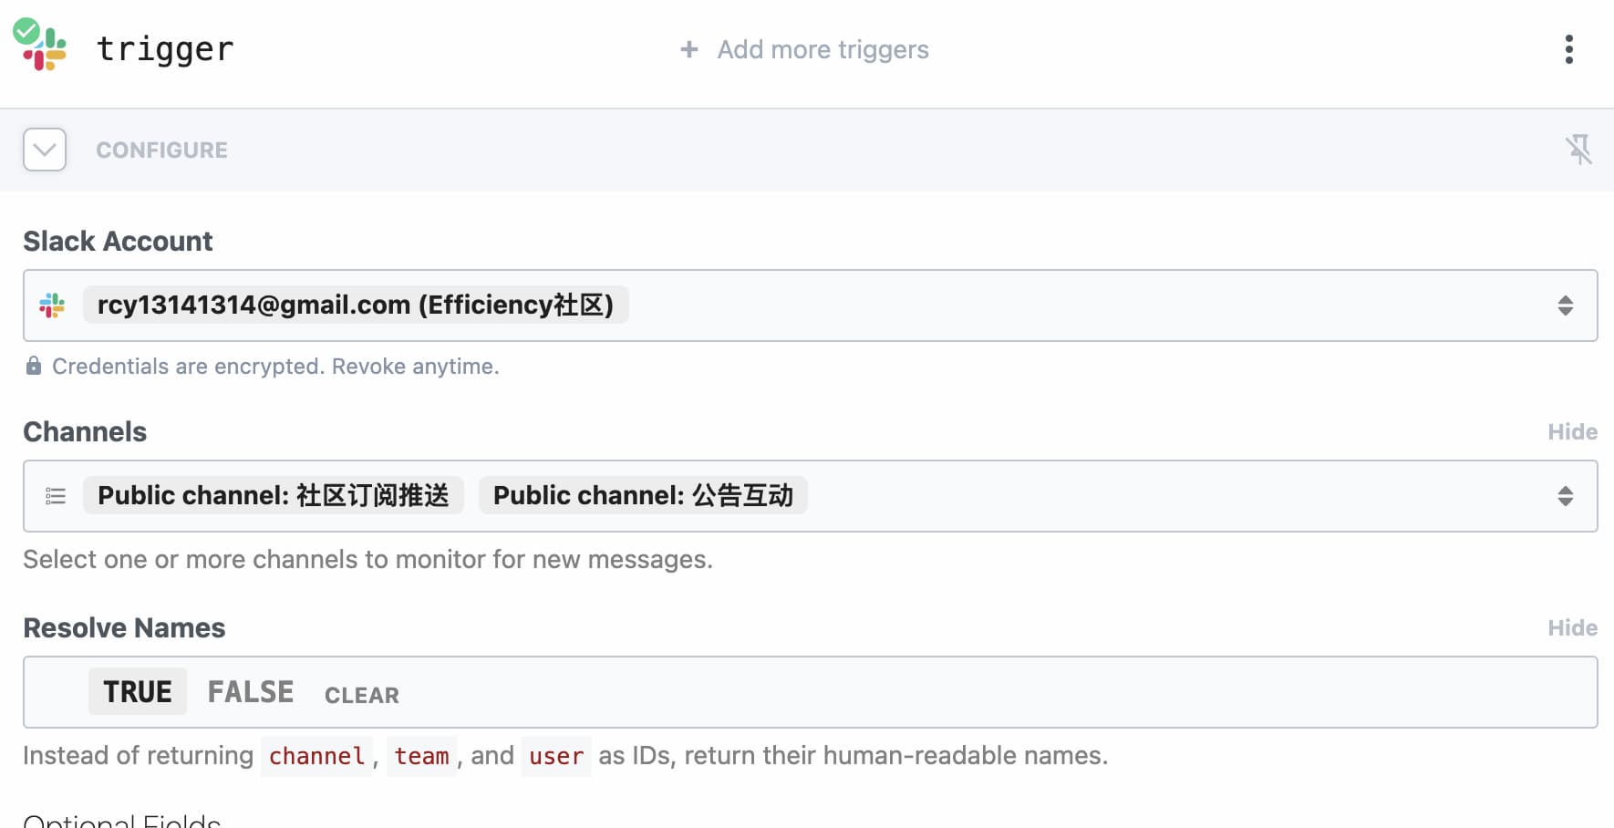The height and width of the screenshot is (828, 1614).
Task: Set Resolve Names to FALSE
Action: click(x=251, y=692)
